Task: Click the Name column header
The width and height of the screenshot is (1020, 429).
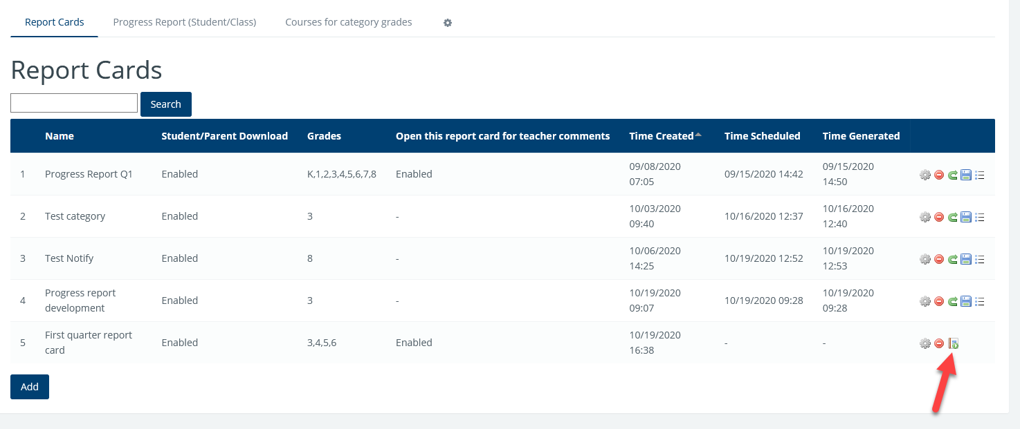Action: coord(60,136)
